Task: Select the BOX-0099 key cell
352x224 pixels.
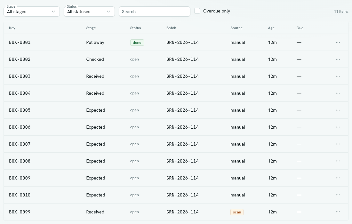Action: pos(20,212)
